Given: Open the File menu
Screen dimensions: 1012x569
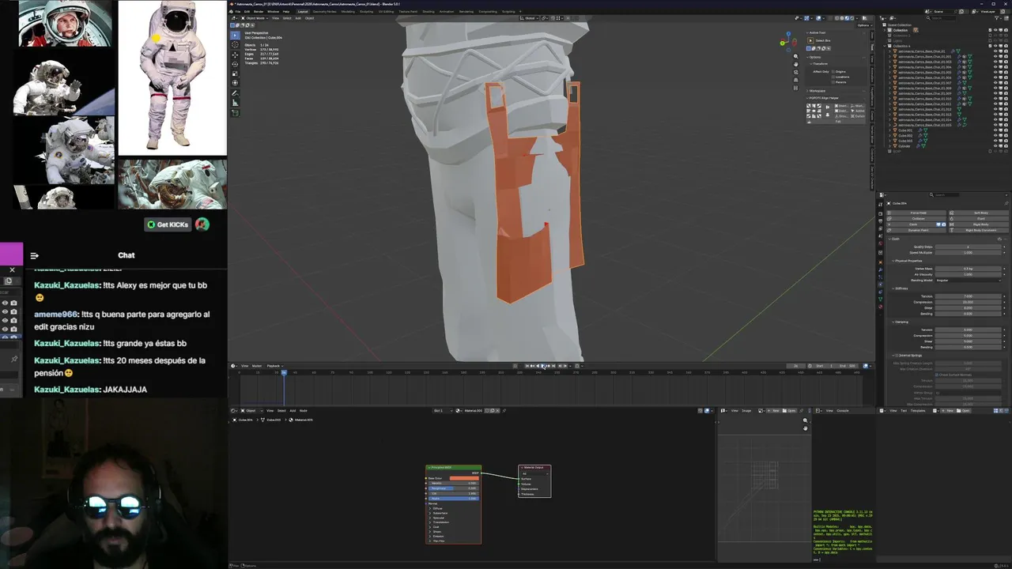Looking at the screenshot, I should [238, 11].
